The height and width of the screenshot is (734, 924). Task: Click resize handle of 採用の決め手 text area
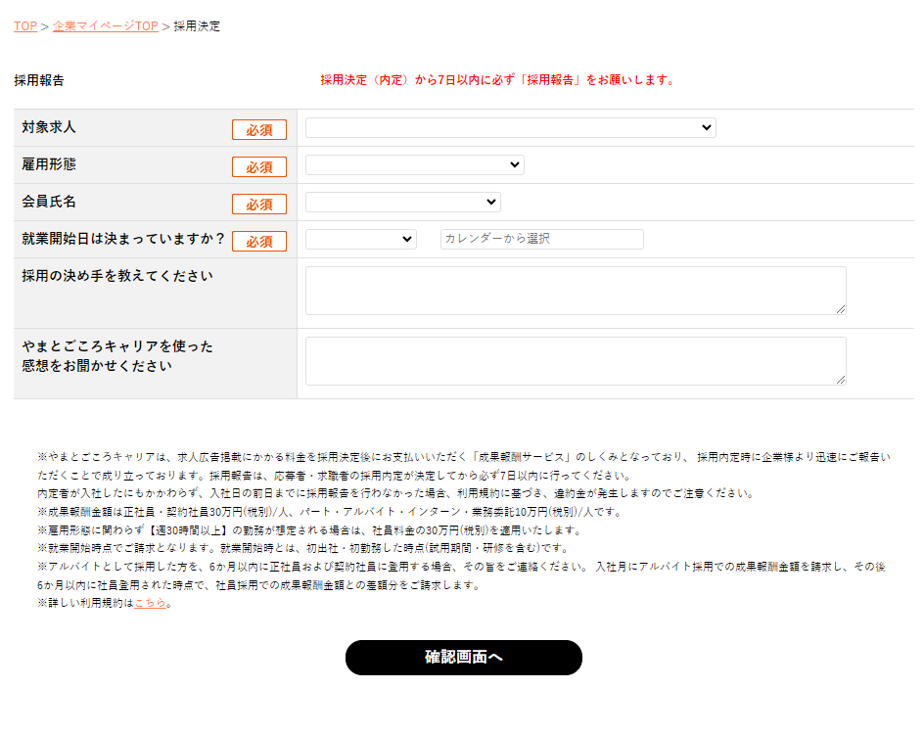841,309
